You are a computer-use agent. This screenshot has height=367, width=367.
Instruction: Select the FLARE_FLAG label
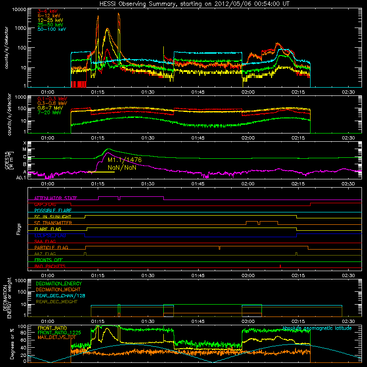point(48,229)
